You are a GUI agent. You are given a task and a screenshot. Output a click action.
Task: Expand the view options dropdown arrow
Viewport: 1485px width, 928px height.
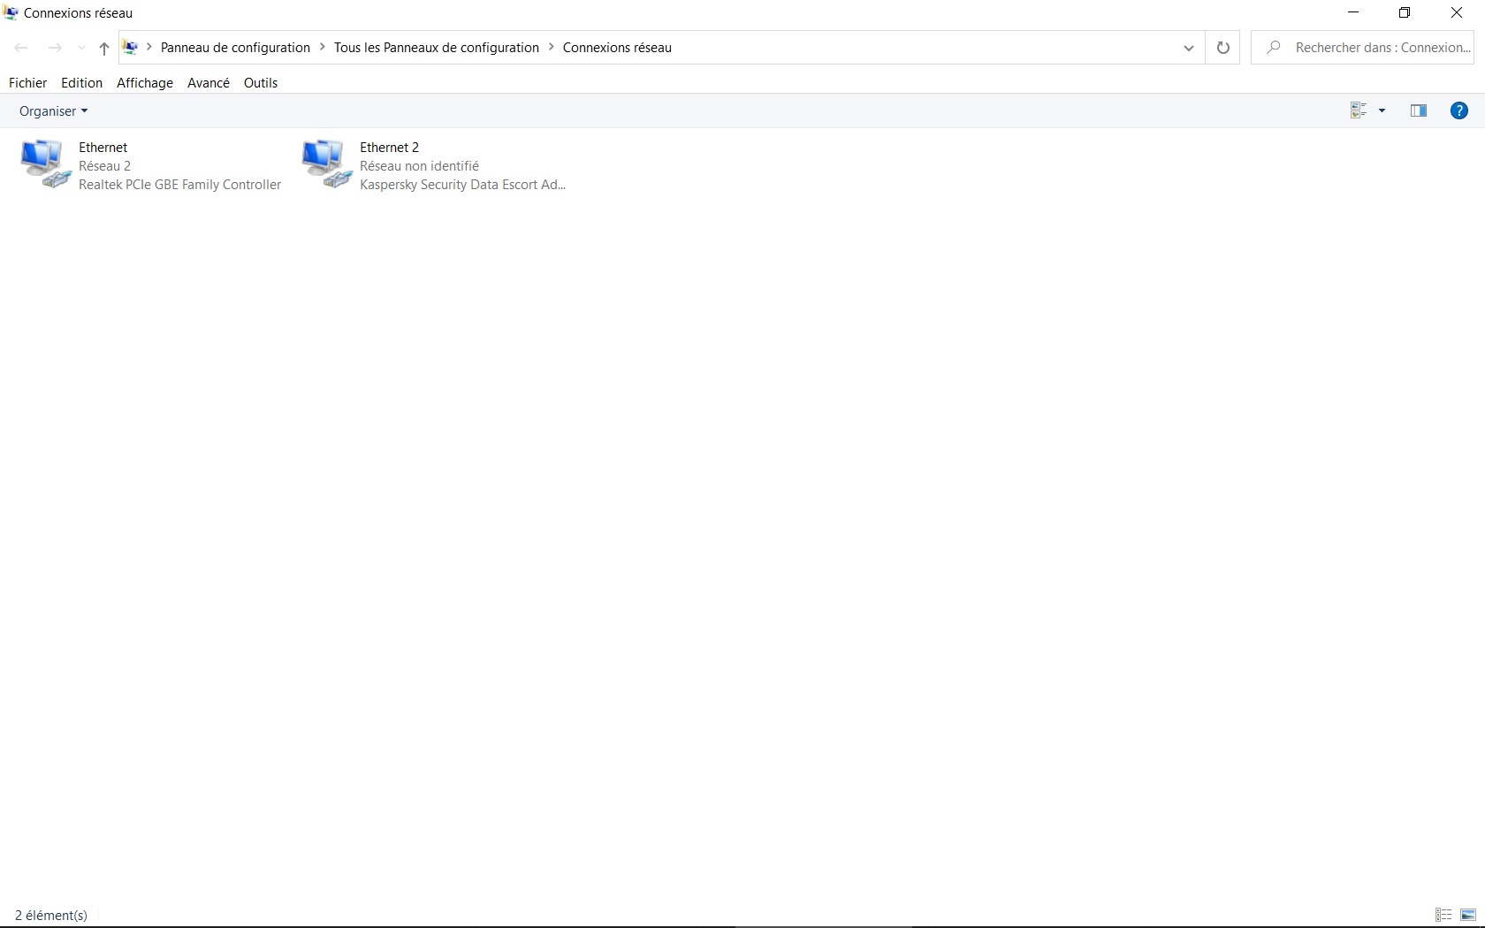coord(1382,110)
